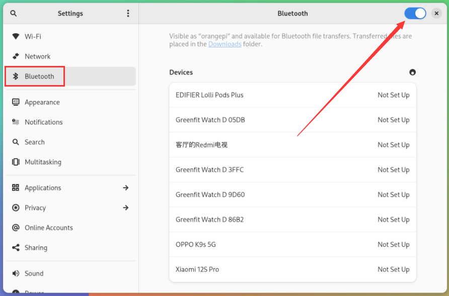
Task: Expand Applications with its arrow
Action: pyautogui.click(x=126, y=188)
